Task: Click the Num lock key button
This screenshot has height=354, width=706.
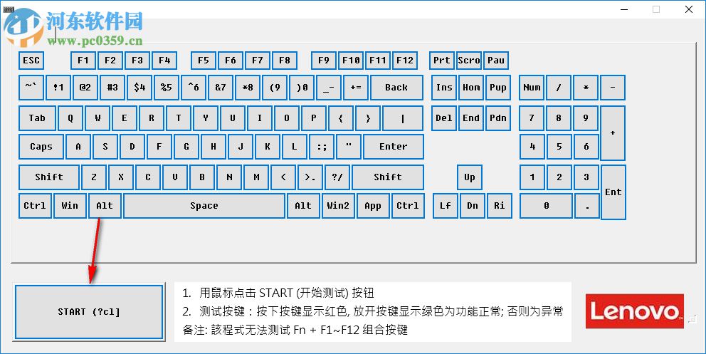Action: pos(532,88)
